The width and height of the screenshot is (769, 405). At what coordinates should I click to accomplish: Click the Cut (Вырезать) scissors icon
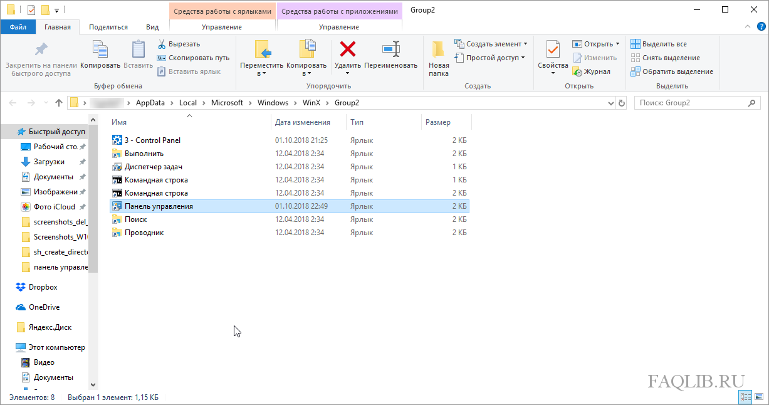(x=162, y=44)
